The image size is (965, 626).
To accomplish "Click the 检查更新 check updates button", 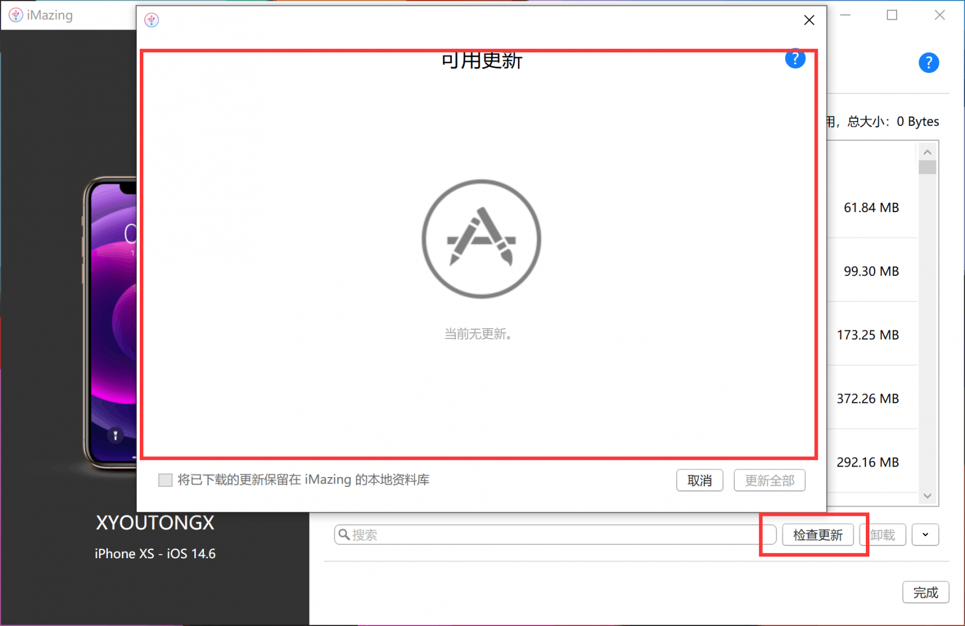I will 818,535.
